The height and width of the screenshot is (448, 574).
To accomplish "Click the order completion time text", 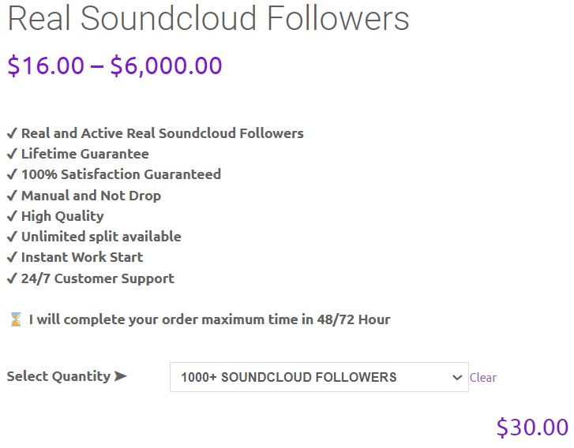I will pyautogui.click(x=210, y=319).
